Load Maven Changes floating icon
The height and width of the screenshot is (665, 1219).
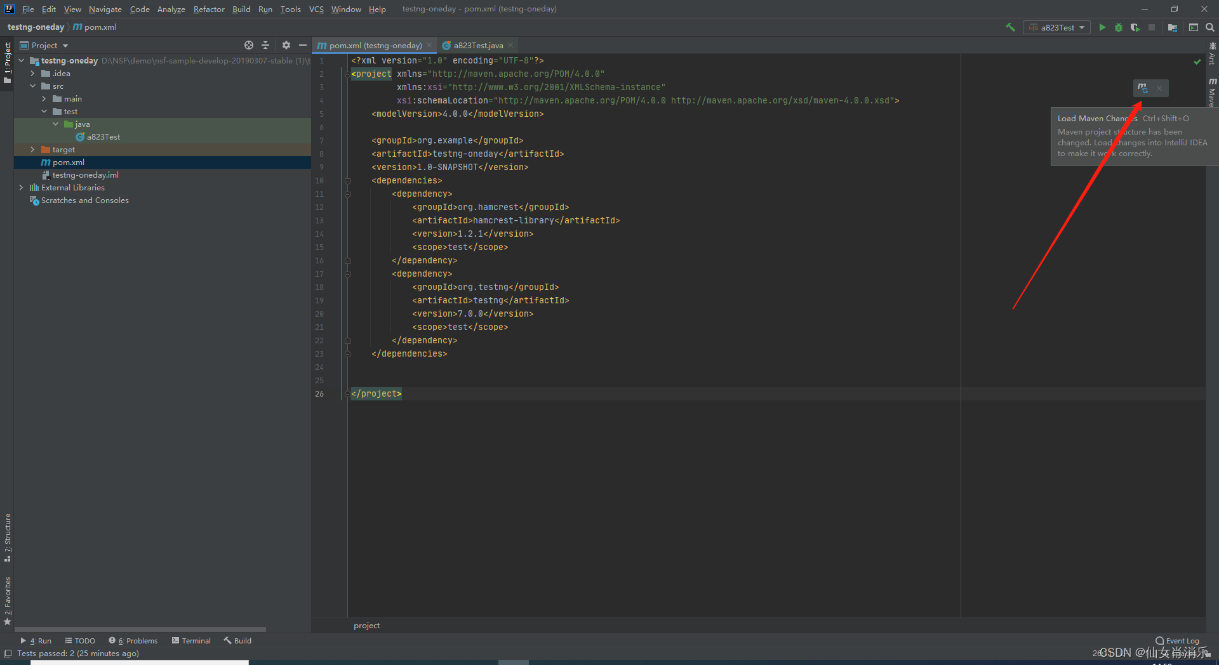pyautogui.click(x=1143, y=88)
